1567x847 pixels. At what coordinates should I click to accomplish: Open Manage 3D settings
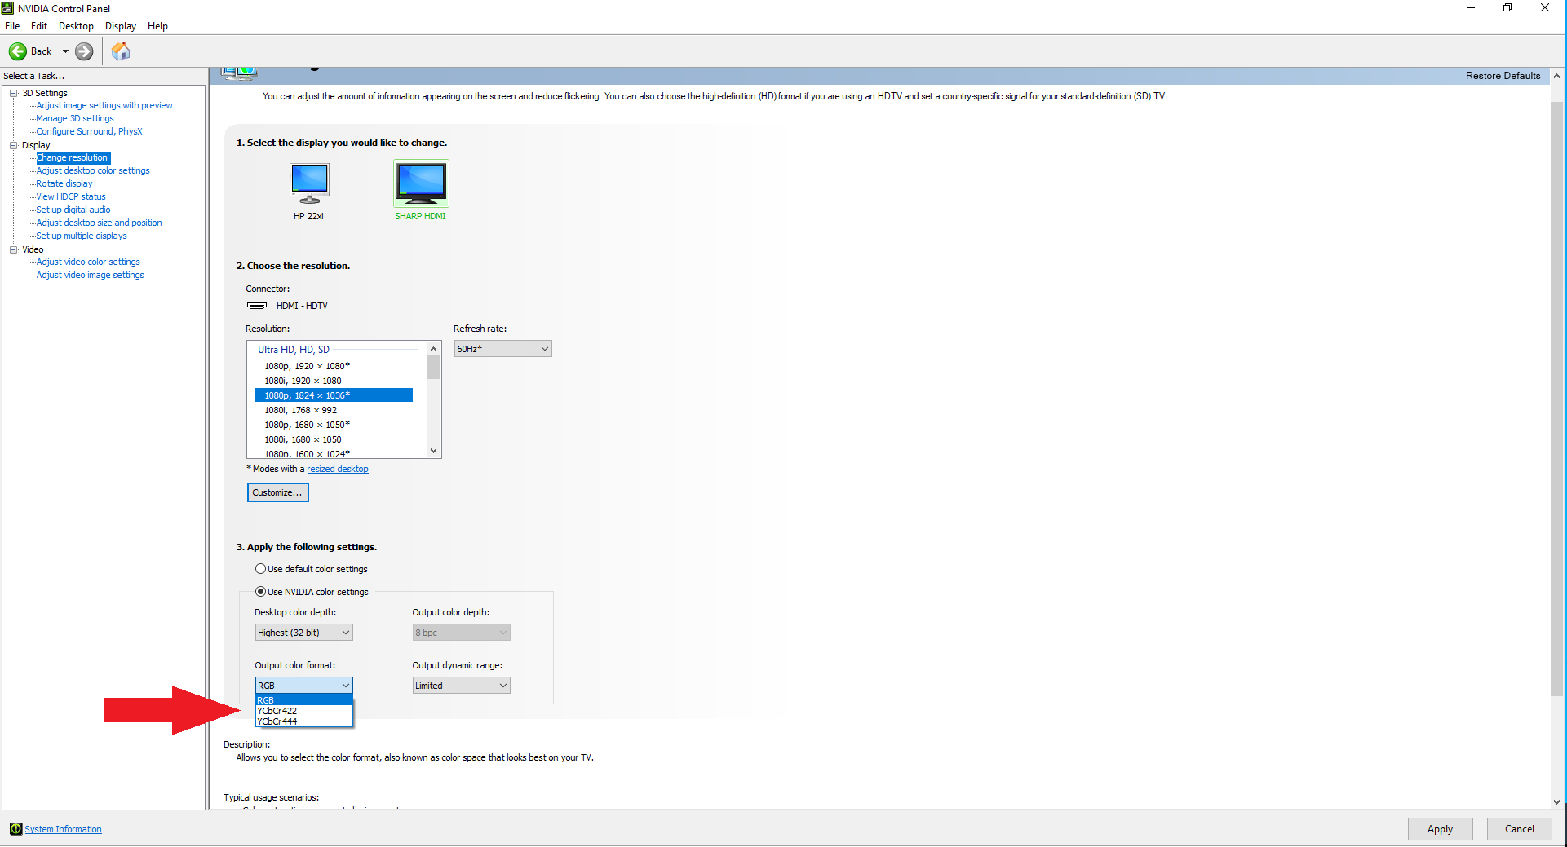point(75,118)
